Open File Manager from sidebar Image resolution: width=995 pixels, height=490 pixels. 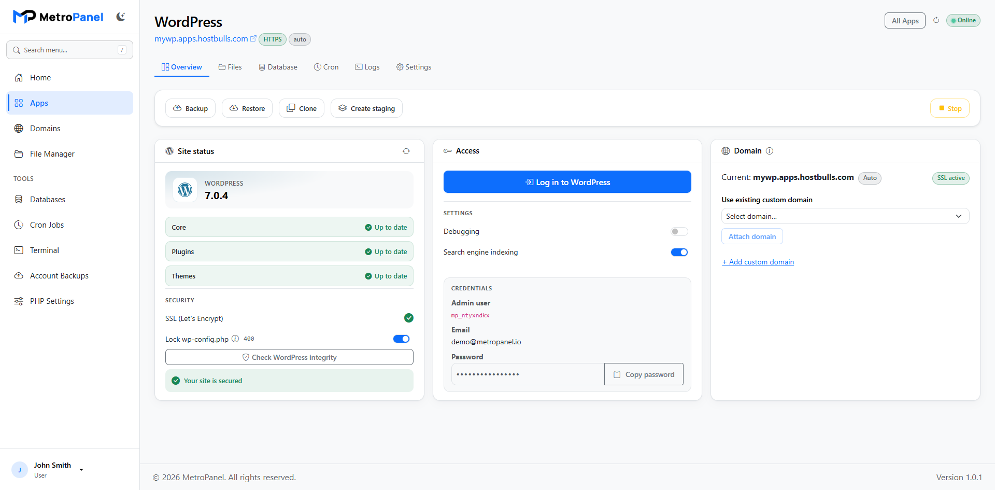(70, 154)
